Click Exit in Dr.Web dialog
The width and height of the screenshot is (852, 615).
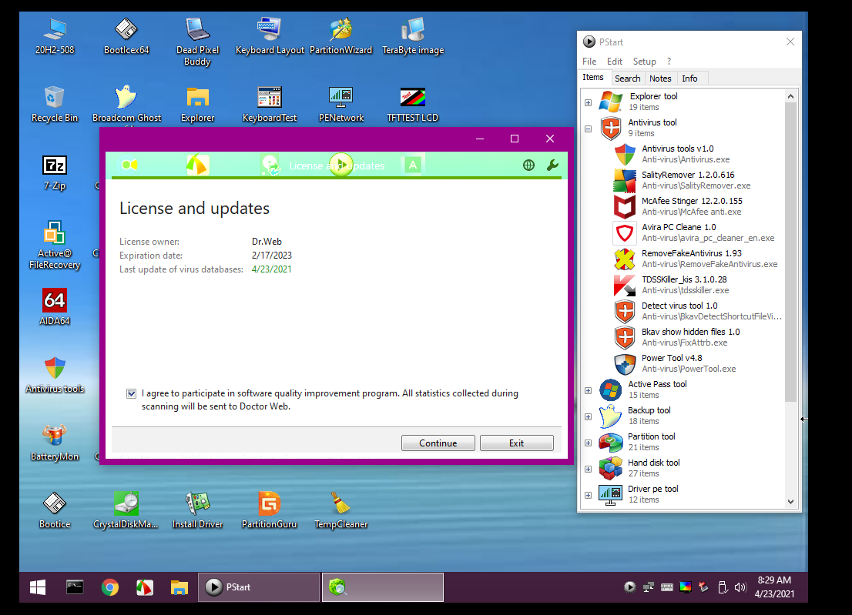coord(517,443)
